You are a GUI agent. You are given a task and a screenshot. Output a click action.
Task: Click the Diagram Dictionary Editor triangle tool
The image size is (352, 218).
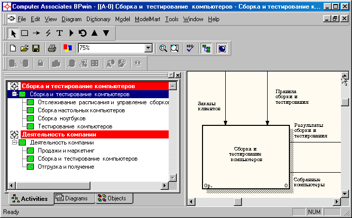click(71, 33)
